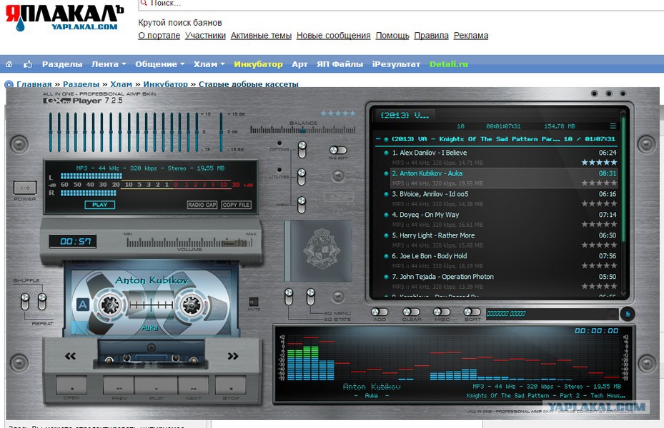Select the (2013) V... playlist tab
This screenshot has height=428, width=664.
[405, 115]
